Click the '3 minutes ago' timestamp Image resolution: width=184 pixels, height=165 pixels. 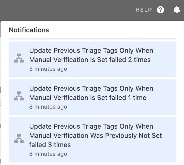[48, 69]
